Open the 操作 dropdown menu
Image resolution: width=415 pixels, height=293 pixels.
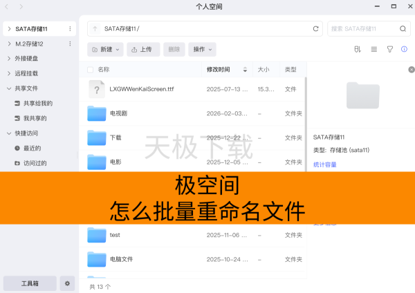(x=203, y=50)
